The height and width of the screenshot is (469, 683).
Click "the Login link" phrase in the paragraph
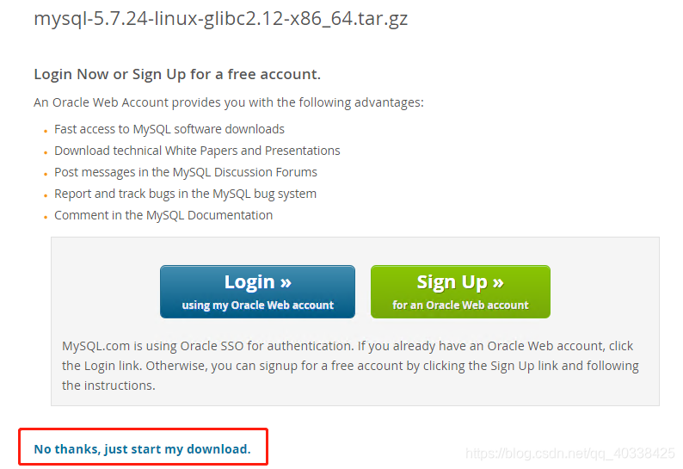(x=102, y=366)
